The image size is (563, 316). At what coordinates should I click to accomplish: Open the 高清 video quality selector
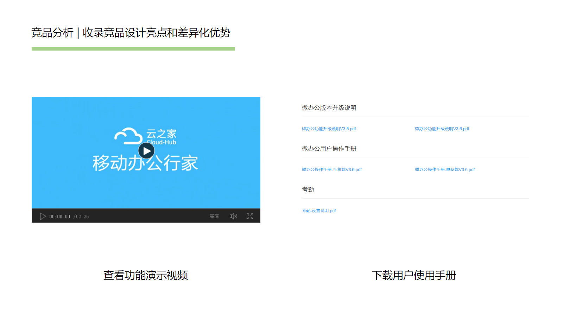click(x=214, y=216)
